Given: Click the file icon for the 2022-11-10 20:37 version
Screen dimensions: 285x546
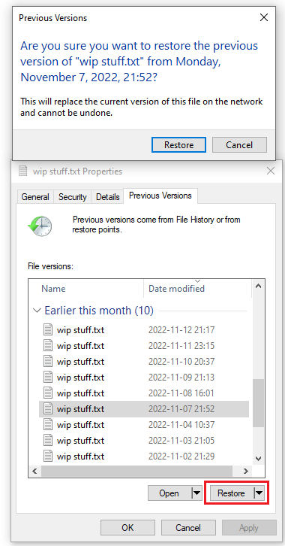Looking at the screenshot, I should click(x=48, y=361).
